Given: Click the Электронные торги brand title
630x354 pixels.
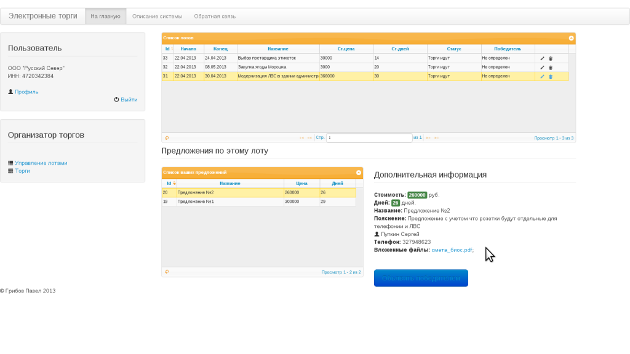Looking at the screenshot, I should [x=43, y=15].
